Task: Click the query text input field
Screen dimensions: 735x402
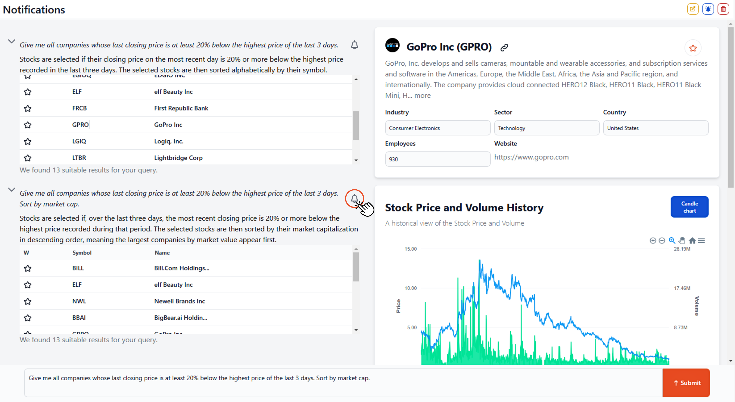Action: (343, 383)
